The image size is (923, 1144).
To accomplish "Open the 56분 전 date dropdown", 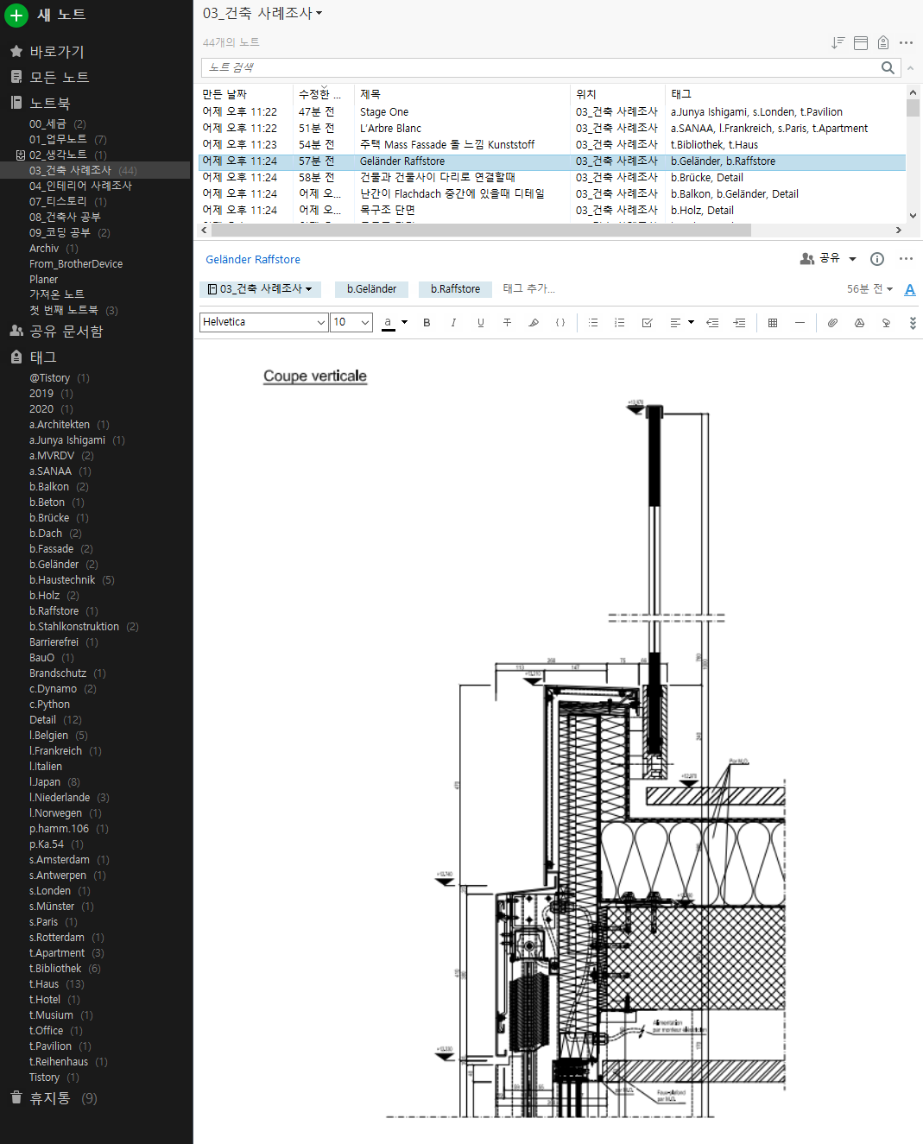I will [869, 289].
